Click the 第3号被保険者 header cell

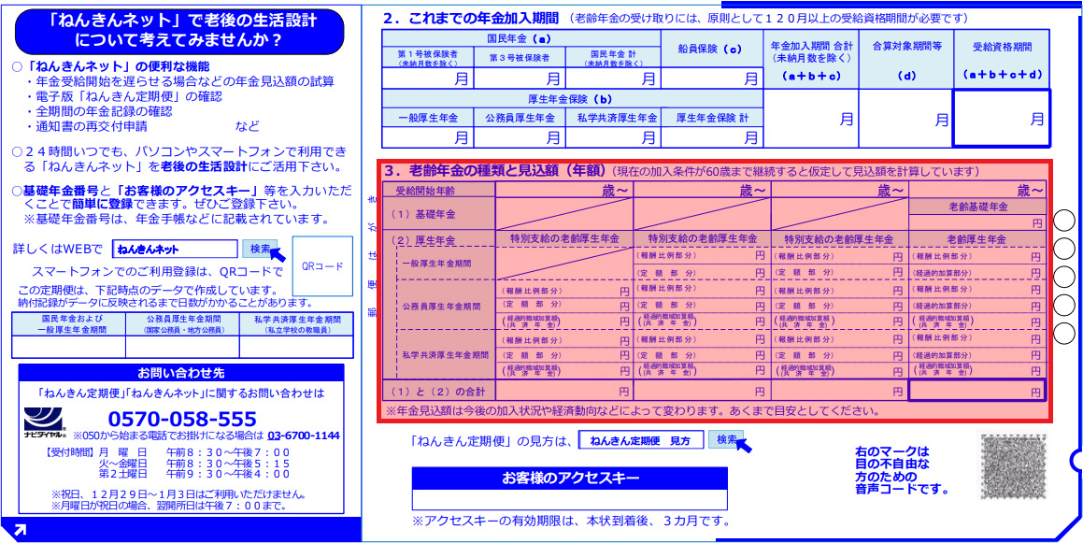pyautogui.click(x=518, y=57)
